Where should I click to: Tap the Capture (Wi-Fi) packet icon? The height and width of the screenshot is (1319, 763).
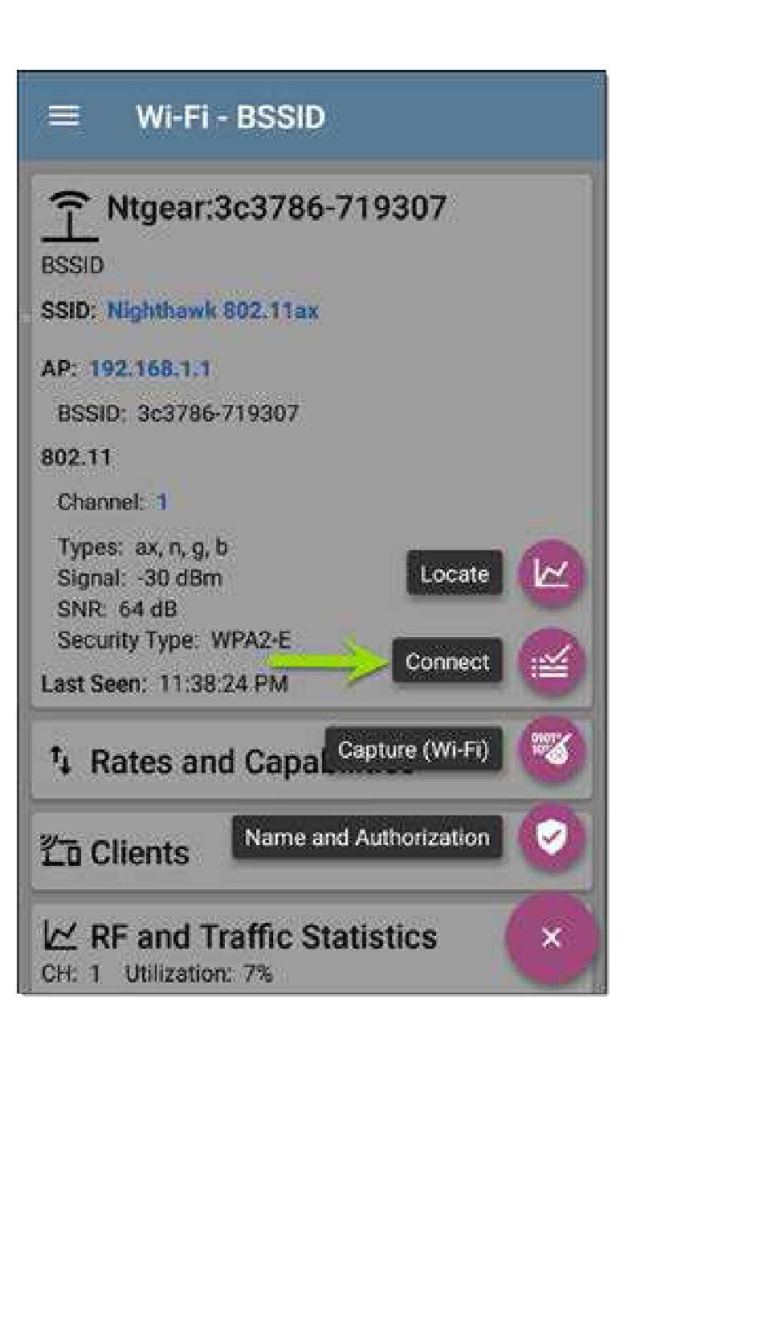(x=551, y=749)
